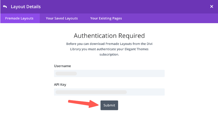
Task: Click the red arrow pointing at Submit
Action: coord(83,103)
